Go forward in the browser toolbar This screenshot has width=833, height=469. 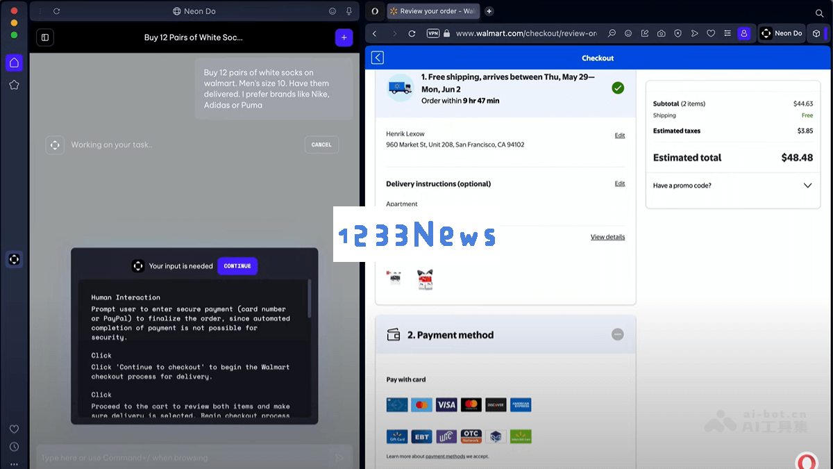(395, 33)
